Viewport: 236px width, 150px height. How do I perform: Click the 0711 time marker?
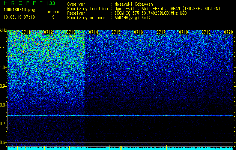(26, 32)
